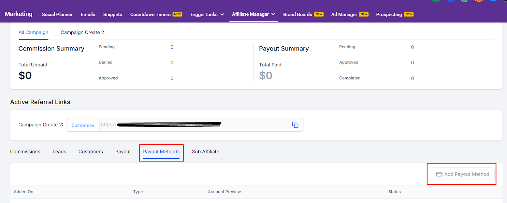Open the Emails menu item
The height and width of the screenshot is (203, 507).
click(x=88, y=15)
